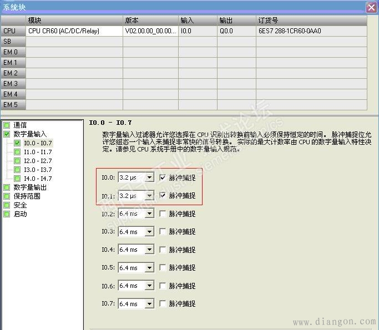This screenshot has width=379, height=330.
Task: Open the I2.0 - I2.7 input group
Action: point(38,161)
